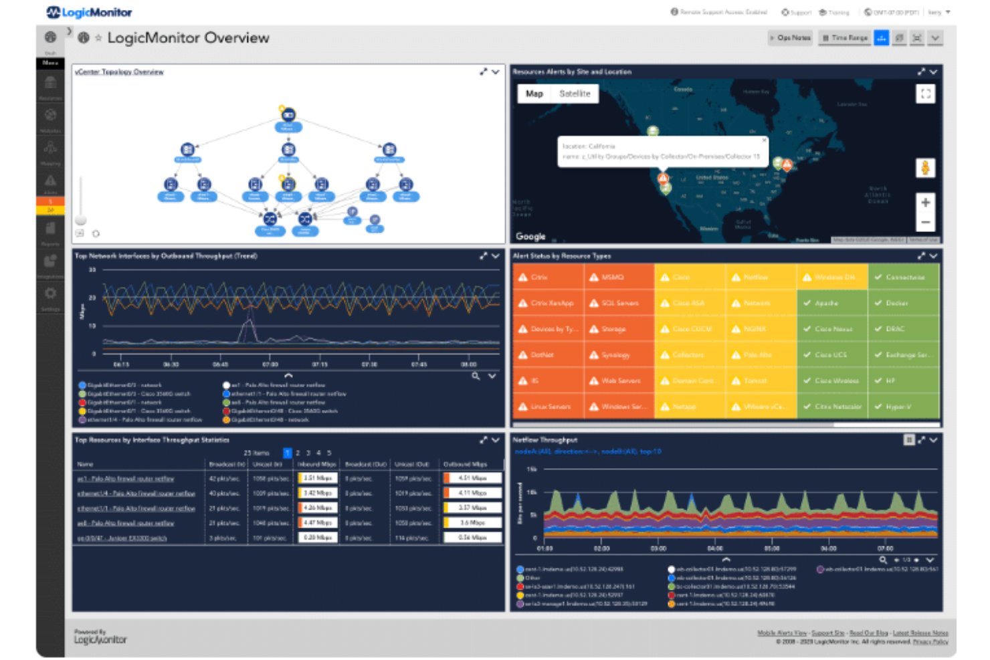Click the GMT-07:00 timezone indicator
The width and height of the screenshot is (990, 660).
click(891, 13)
